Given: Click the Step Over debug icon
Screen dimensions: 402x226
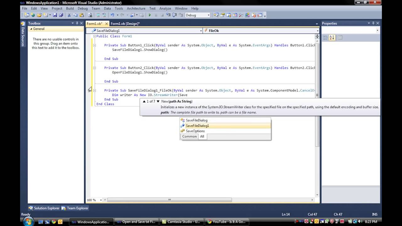Looking at the screenshot, I should click(x=174, y=15).
